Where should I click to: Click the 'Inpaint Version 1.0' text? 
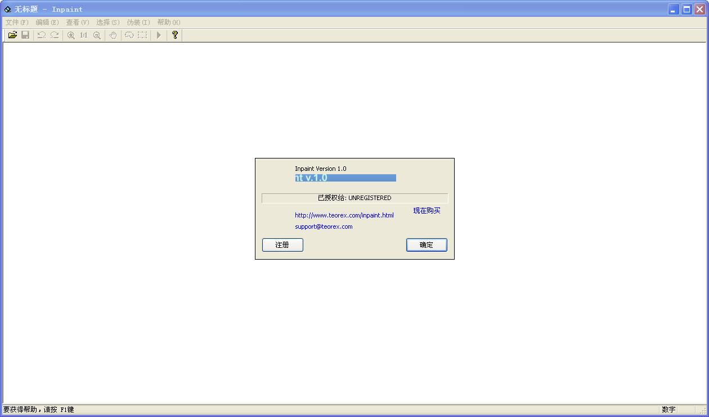click(321, 169)
